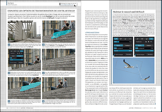
Task: Adjust Opacité slider in the Taille panel
Action: coord(123,51)
